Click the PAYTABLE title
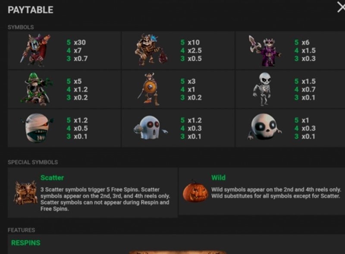 (x=31, y=10)
